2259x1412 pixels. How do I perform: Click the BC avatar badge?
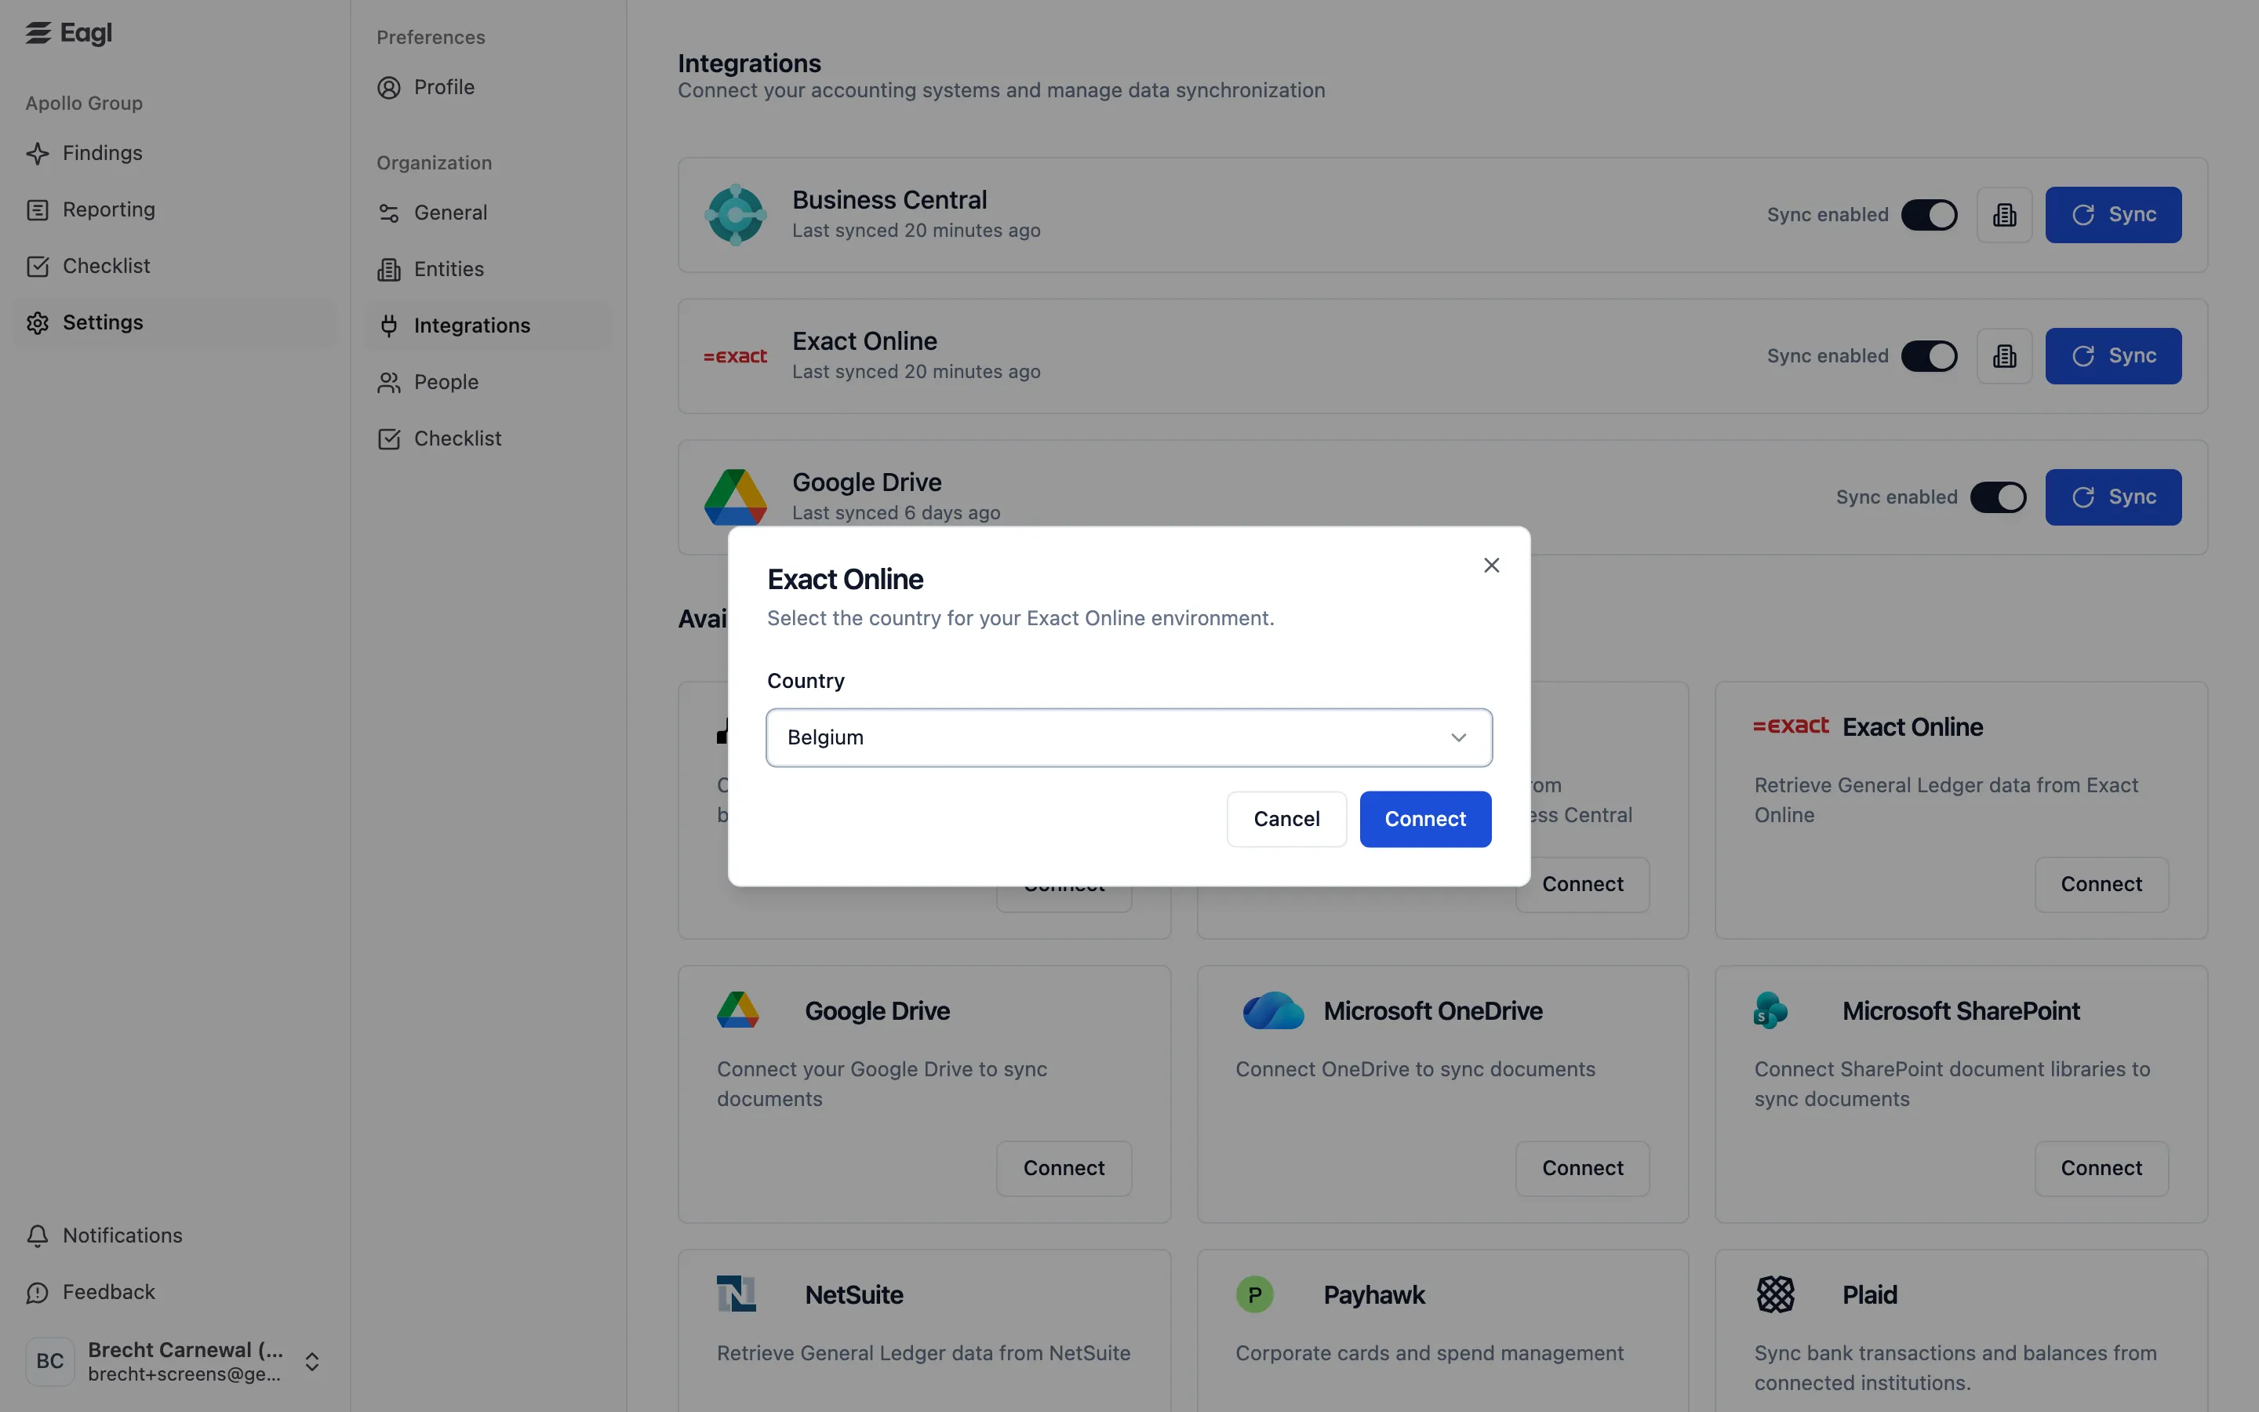pos(50,1362)
